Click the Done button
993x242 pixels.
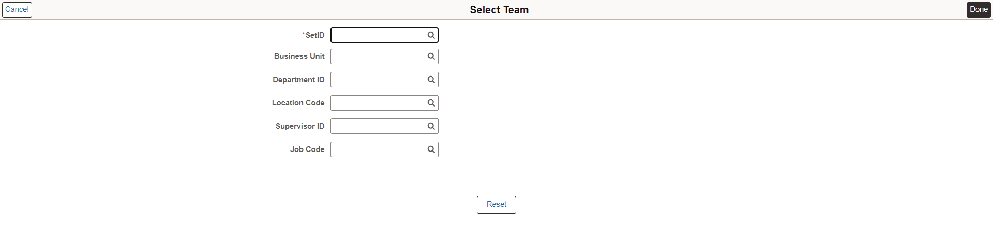tap(979, 9)
